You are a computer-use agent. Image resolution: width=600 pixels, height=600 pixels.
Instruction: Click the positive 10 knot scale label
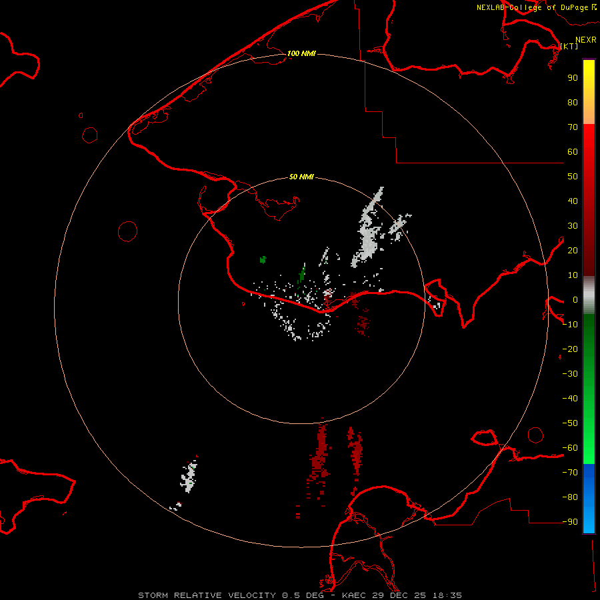(573, 275)
